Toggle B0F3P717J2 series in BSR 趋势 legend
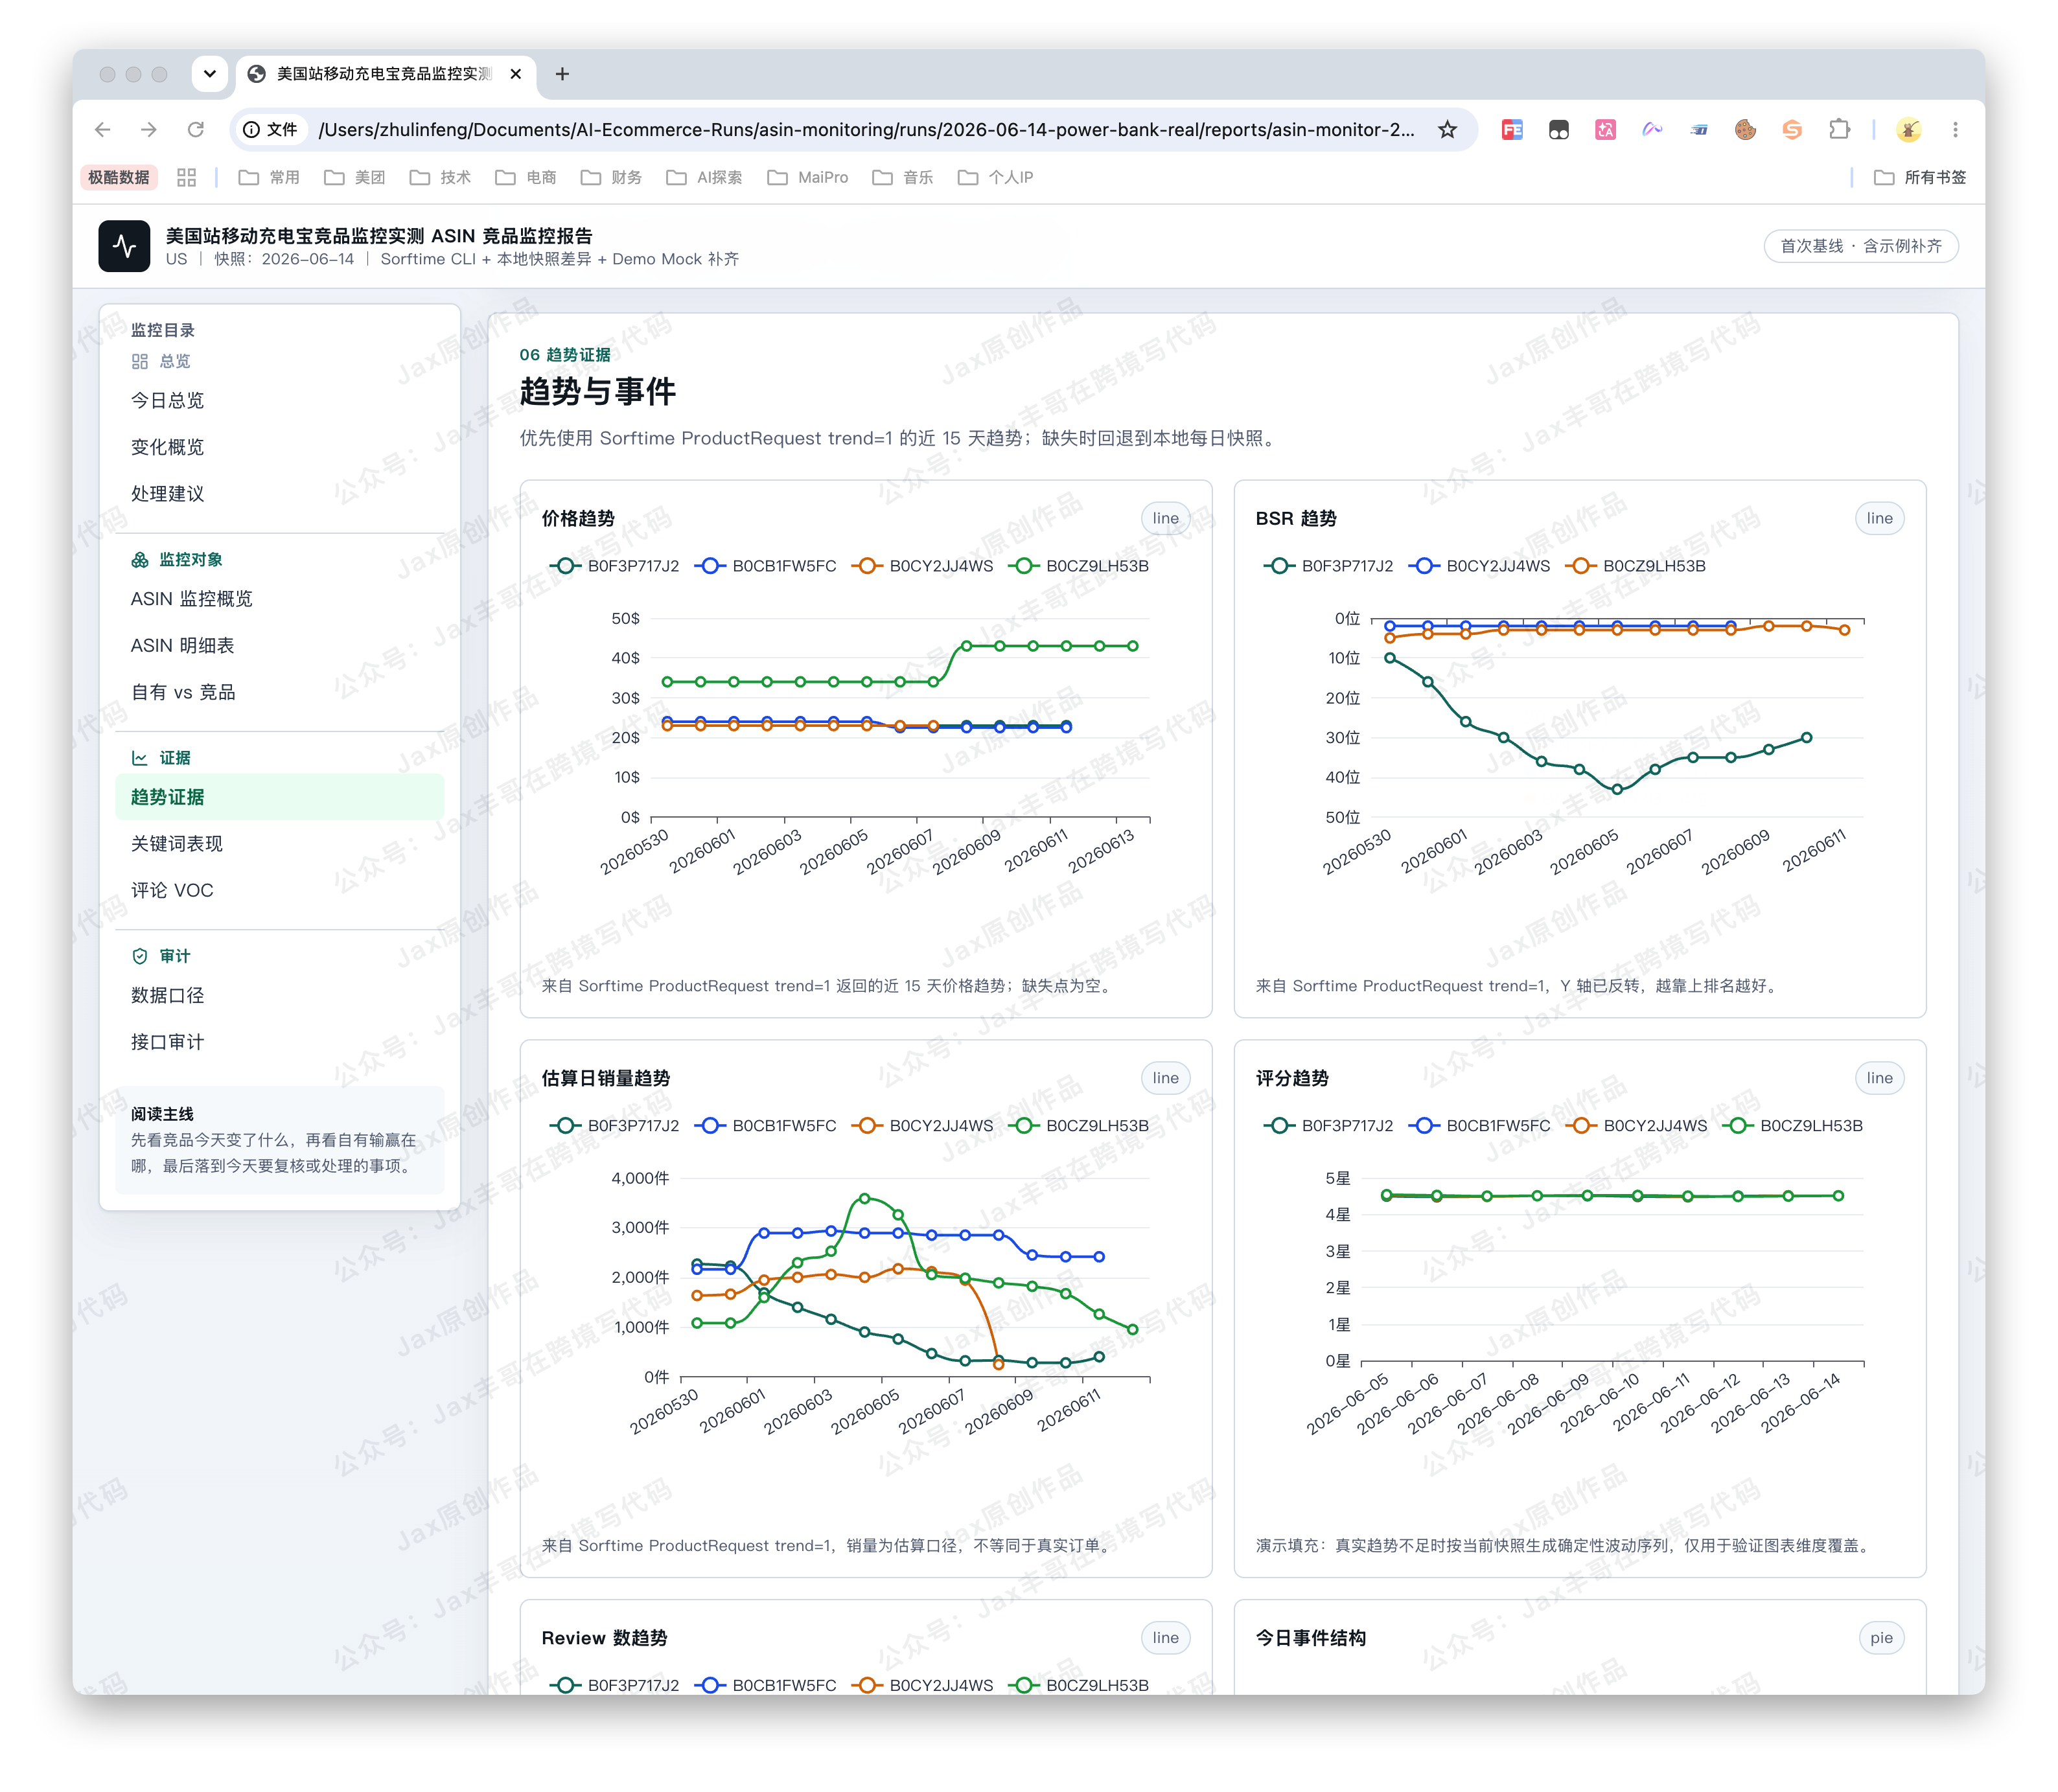 [1328, 566]
